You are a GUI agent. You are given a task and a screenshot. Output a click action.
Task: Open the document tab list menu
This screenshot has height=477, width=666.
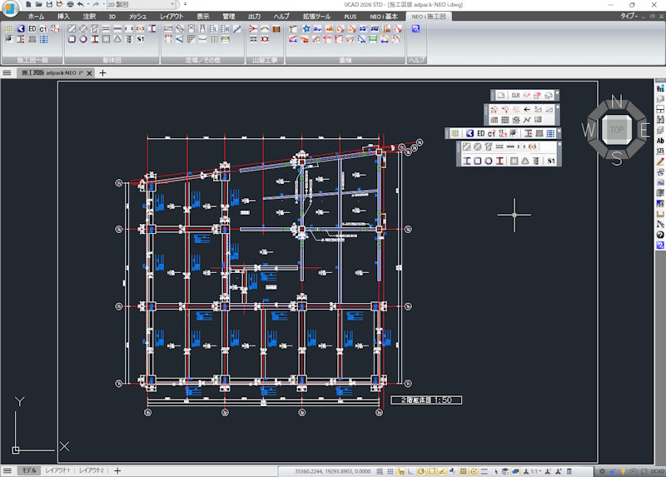pos(7,72)
